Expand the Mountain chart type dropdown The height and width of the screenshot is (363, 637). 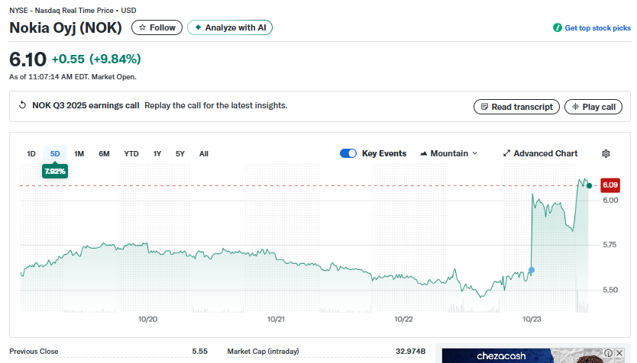tap(448, 153)
